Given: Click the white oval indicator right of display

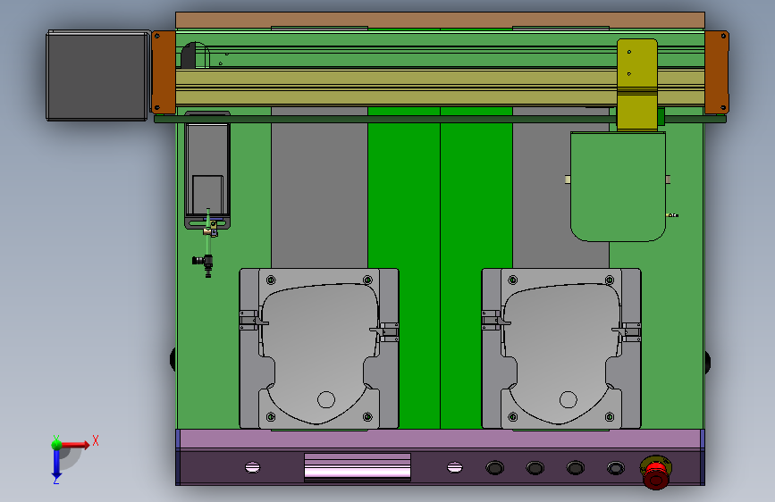Looking at the screenshot, I should coord(455,467).
